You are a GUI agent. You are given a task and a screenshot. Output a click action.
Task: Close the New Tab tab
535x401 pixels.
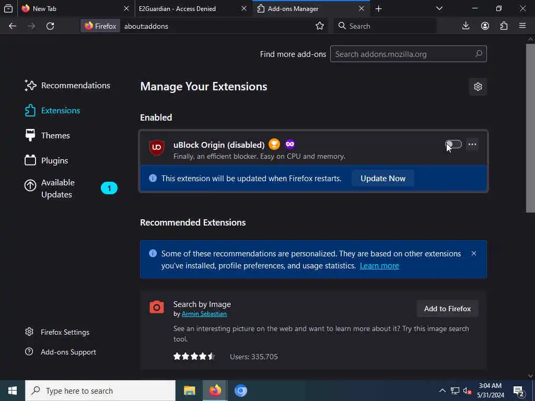(126, 8)
